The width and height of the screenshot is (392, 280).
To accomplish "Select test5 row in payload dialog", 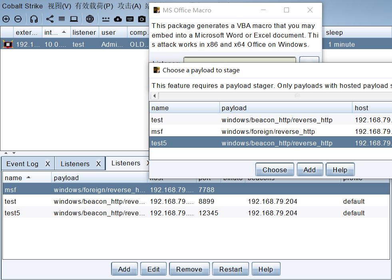I will 271,143.
